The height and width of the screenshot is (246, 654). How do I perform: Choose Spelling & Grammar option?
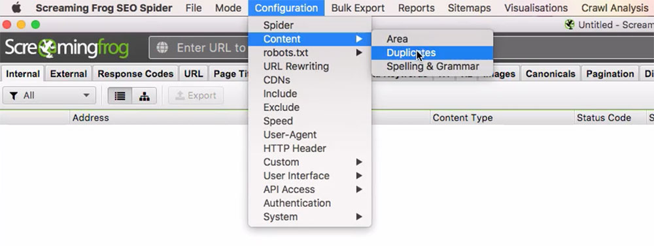coord(432,67)
